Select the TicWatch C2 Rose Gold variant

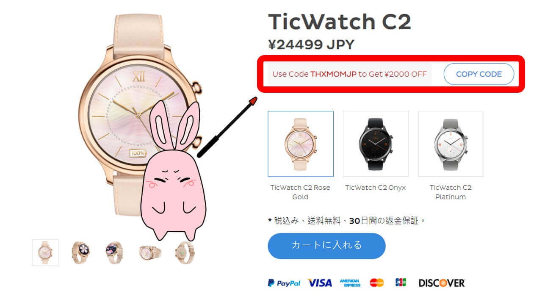point(301,144)
